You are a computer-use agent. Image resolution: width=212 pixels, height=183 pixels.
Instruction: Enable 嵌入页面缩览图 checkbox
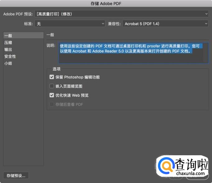pyautogui.click(x=52, y=86)
